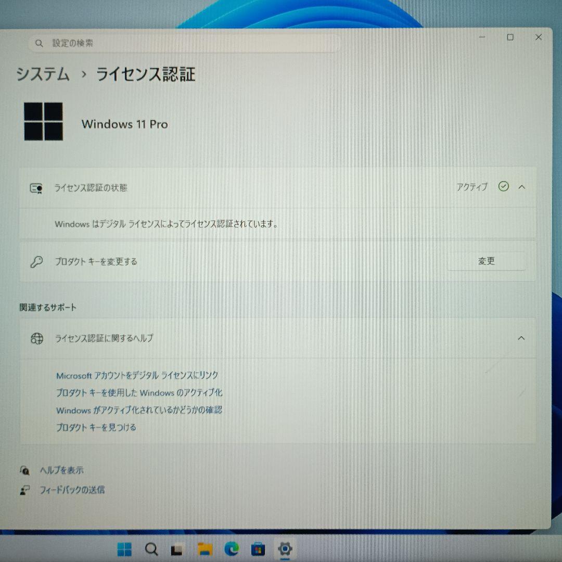Click the globe icon for ライセンス認証に関するヘルプ
This screenshot has height=562, width=562.
[x=37, y=338]
